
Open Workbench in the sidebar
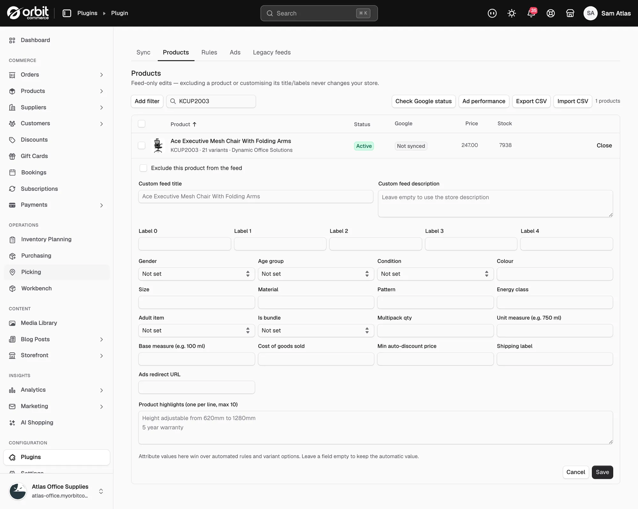(56, 288)
